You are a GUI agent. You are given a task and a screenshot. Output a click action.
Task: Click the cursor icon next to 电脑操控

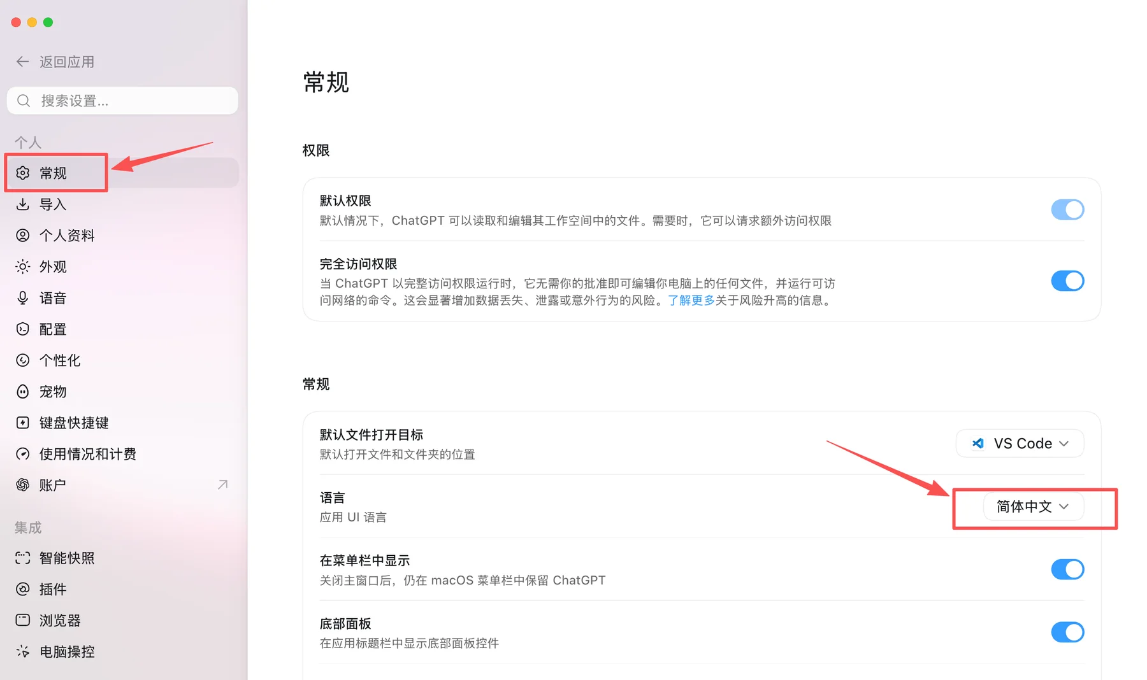[x=23, y=652]
